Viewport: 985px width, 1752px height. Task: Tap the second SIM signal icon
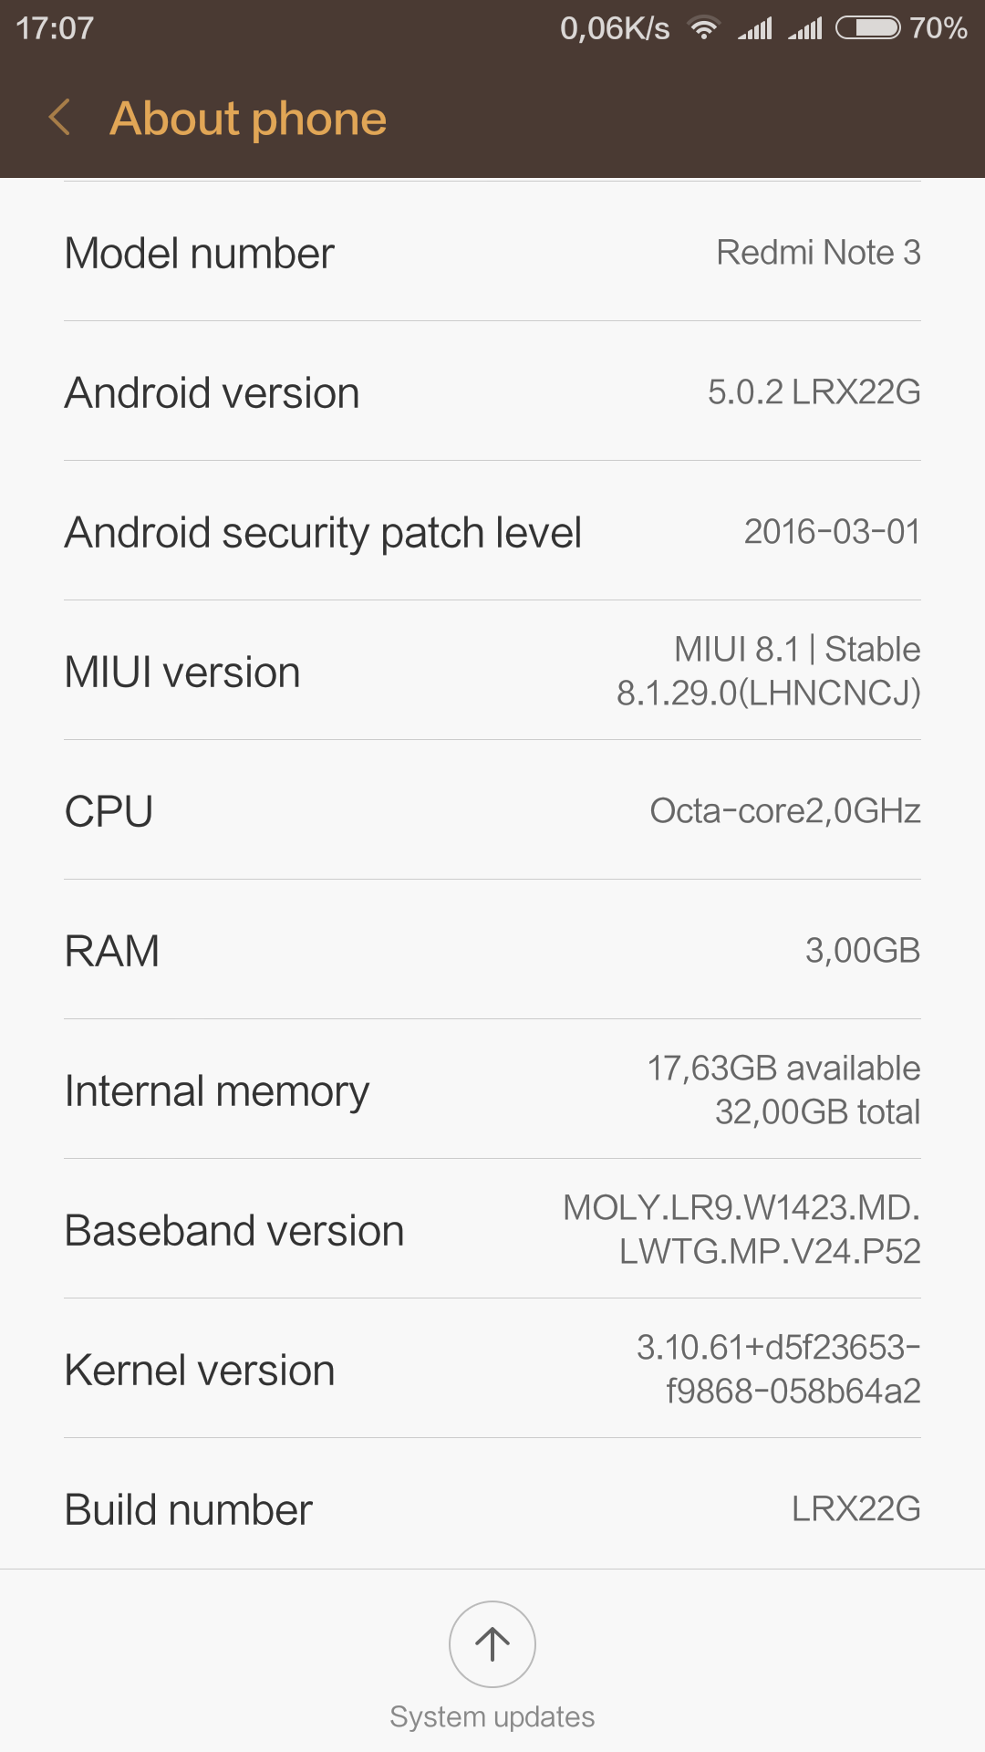point(805,28)
